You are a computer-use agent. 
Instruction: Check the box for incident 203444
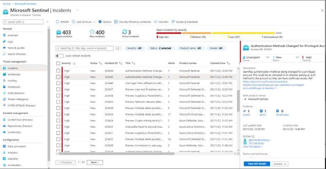click(x=58, y=71)
